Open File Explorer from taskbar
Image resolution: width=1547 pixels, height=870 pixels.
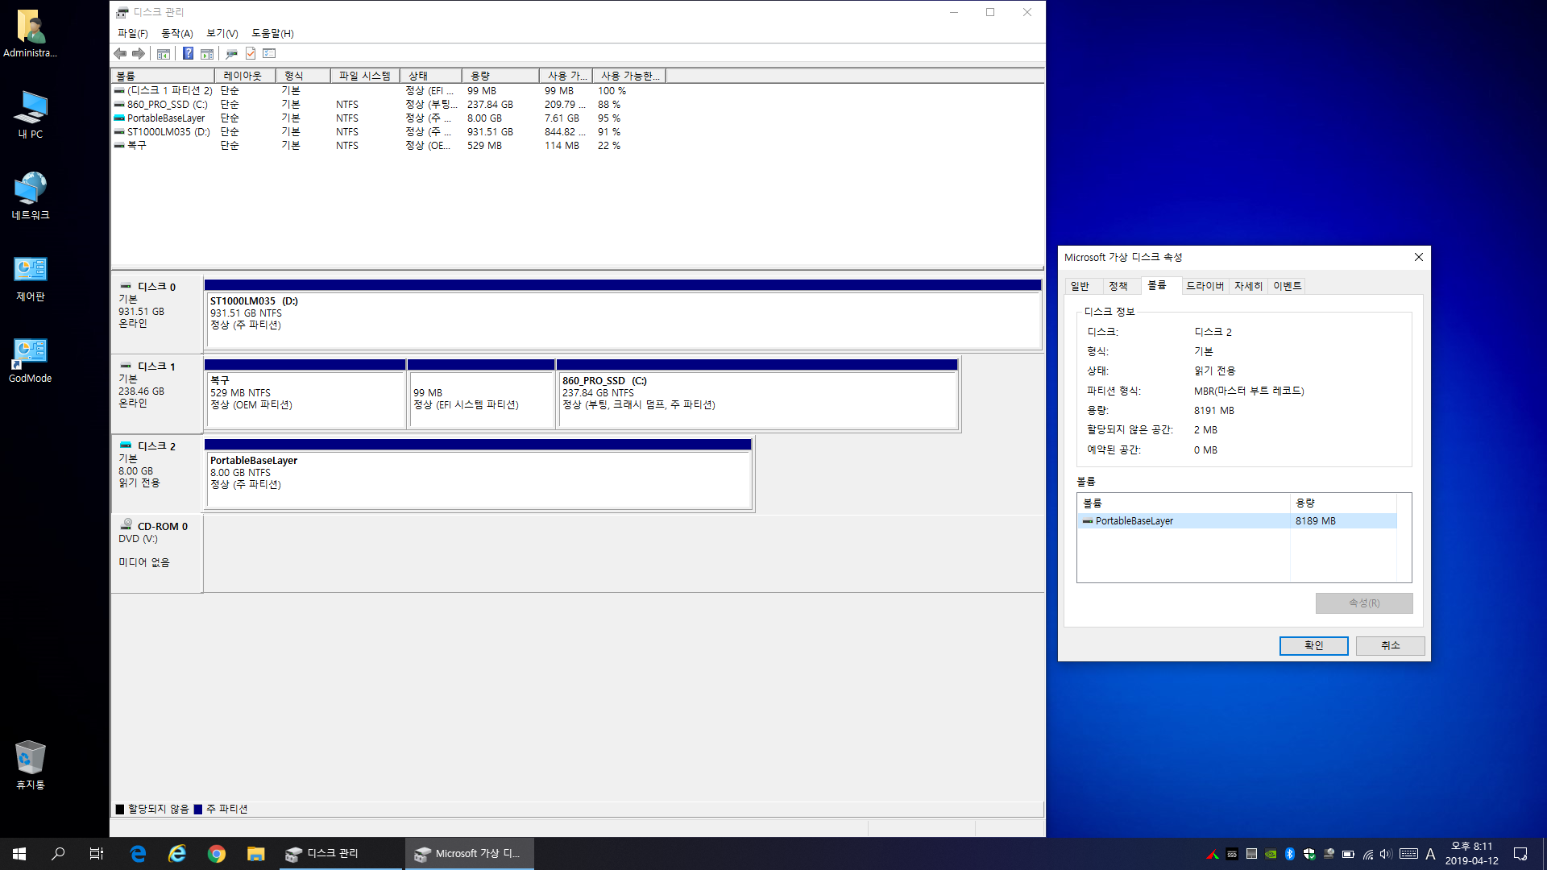256,854
